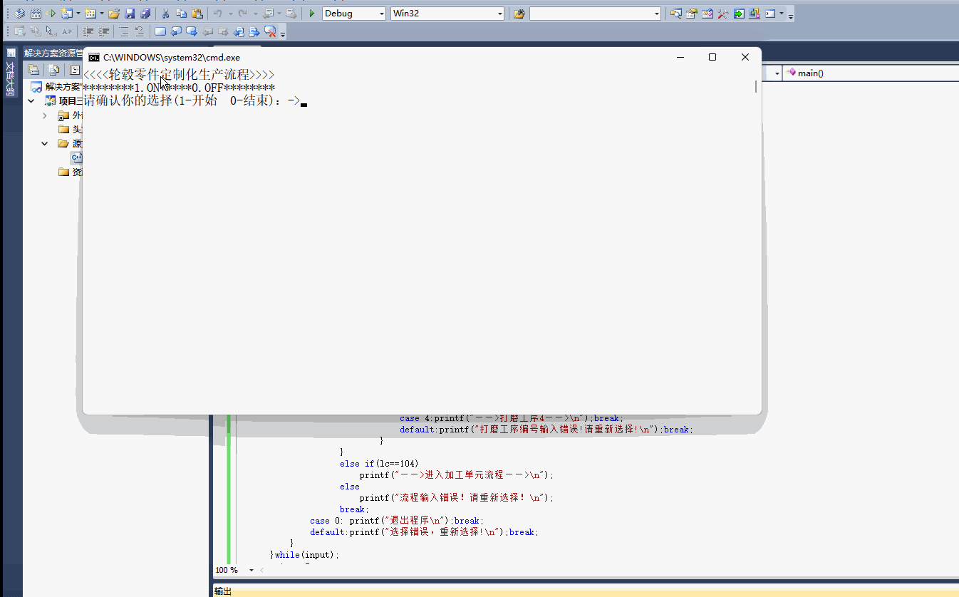The height and width of the screenshot is (597, 959).
Task: Start debugging with the green play icon
Action: [311, 14]
